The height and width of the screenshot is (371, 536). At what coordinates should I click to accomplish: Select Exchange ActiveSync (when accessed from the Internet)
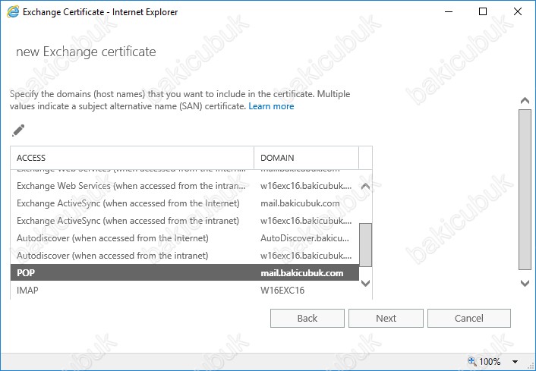[184, 203]
